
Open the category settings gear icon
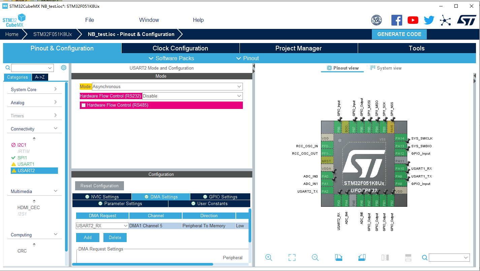(x=64, y=68)
